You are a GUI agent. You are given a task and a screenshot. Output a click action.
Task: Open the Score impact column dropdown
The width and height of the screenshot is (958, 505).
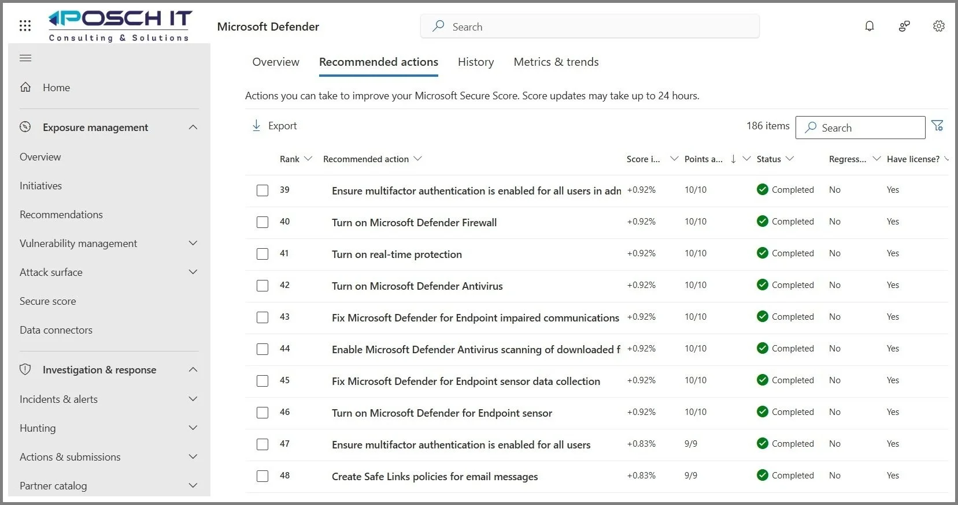(x=674, y=159)
